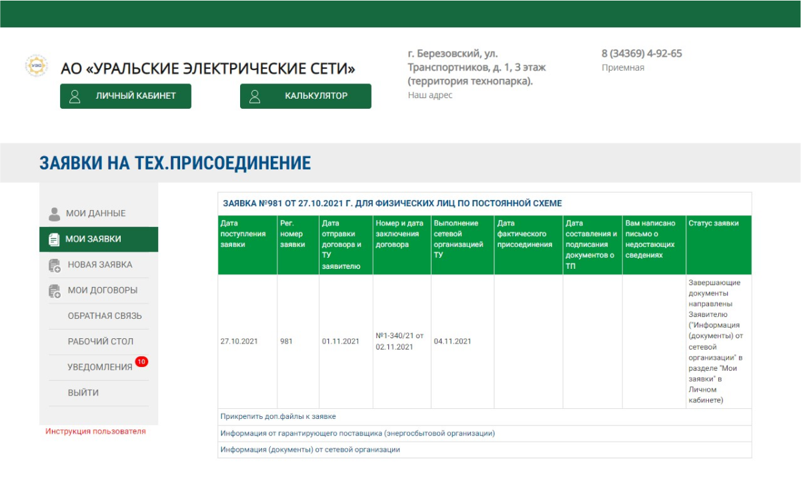Click the document icon beside Мои договоры

(55, 291)
